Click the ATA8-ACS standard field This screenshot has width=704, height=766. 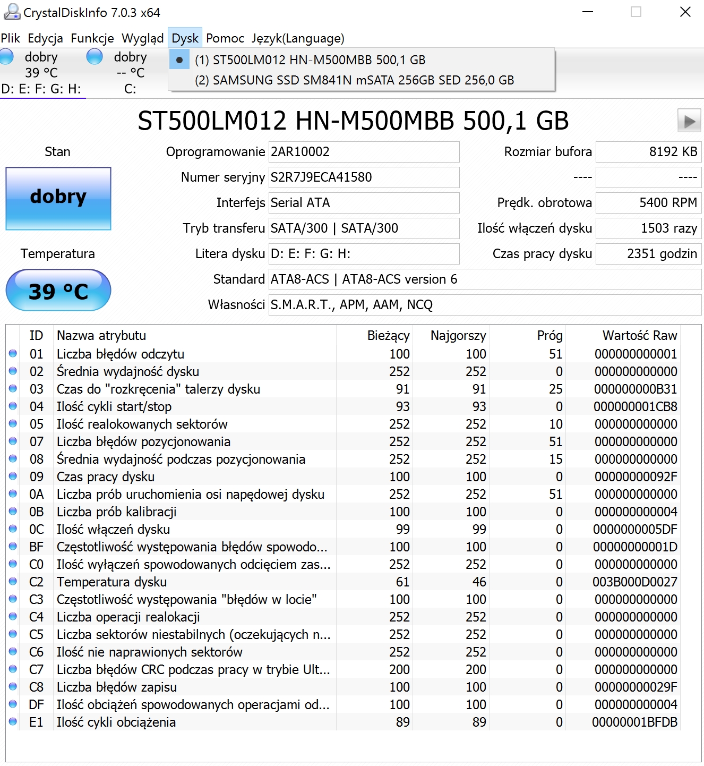[x=485, y=279]
